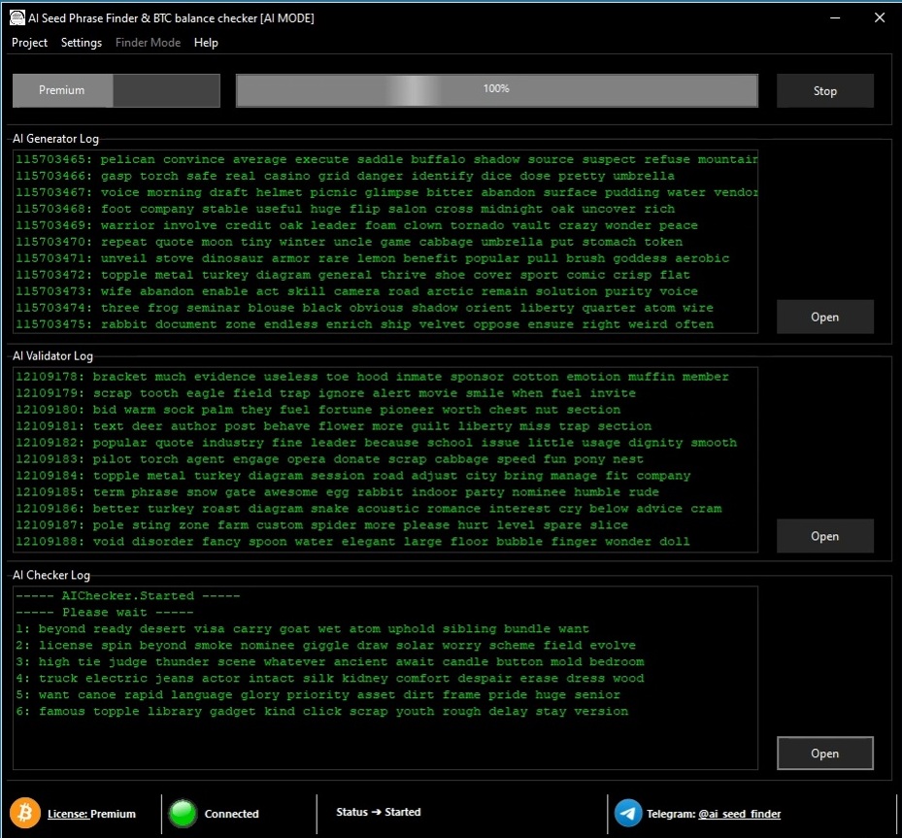Click Open beside the AI Validator Log
The width and height of the screenshot is (902, 838).
coord(824,535)
